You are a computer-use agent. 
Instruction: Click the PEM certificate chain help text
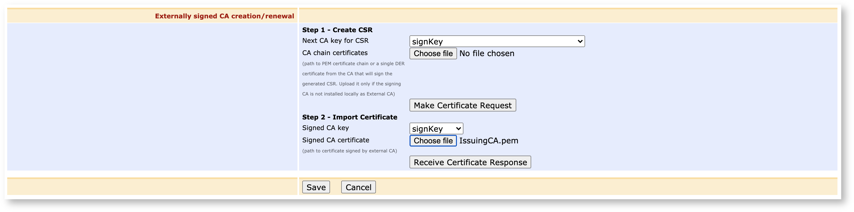[x=353, y=79]
